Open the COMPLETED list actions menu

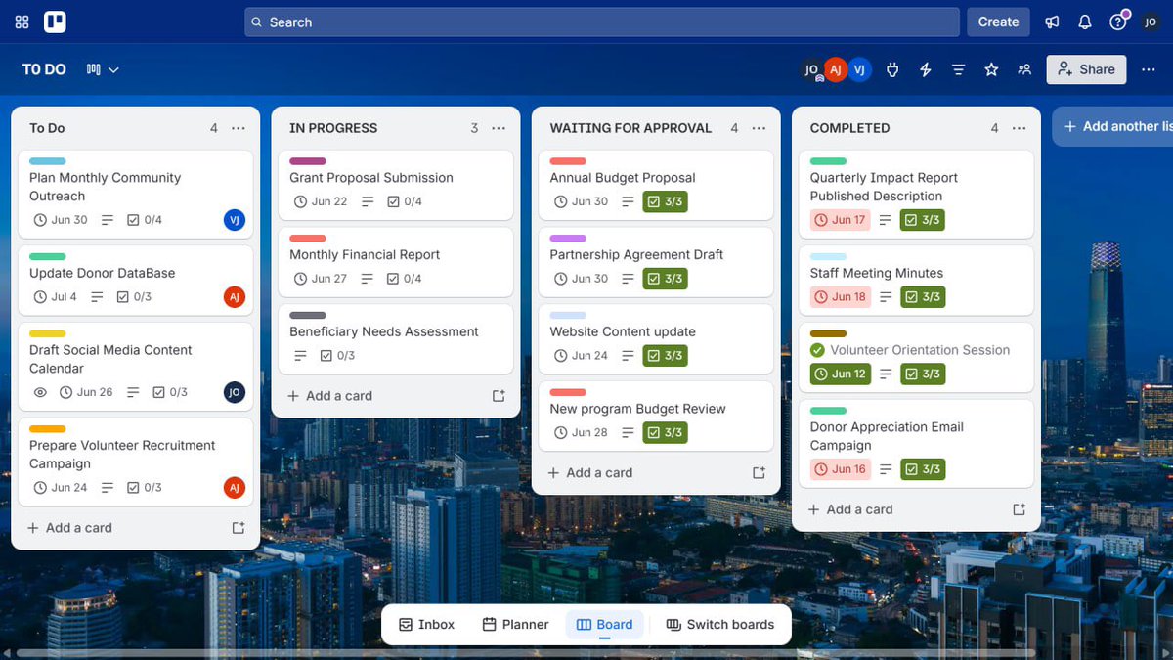point(1020,128)
